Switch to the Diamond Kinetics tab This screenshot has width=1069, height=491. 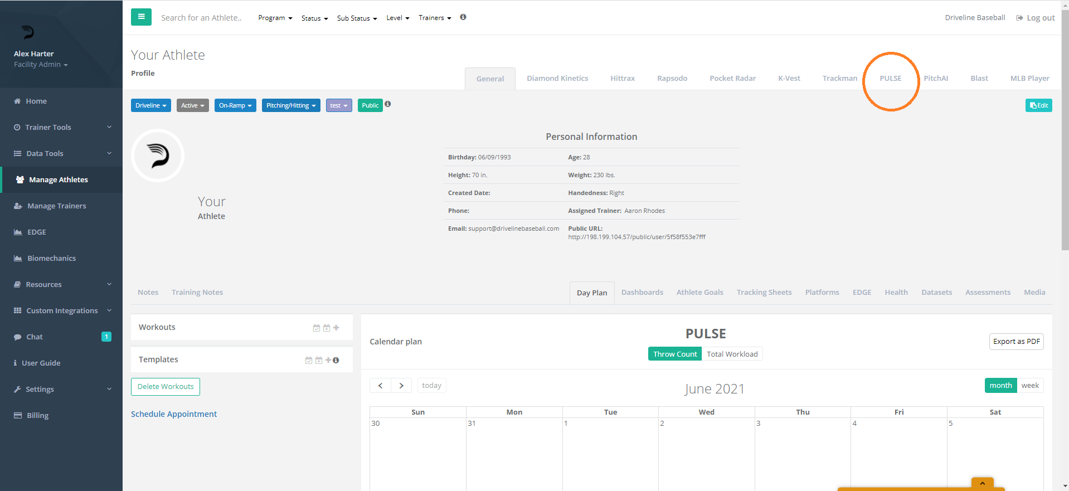point(557,79)
